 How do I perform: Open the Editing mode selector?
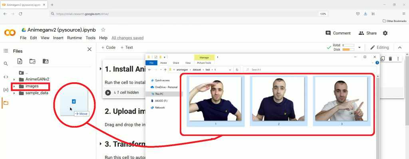click(379, 48)
